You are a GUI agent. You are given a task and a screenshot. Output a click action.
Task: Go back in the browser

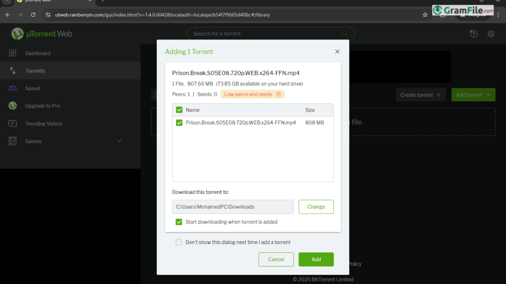(x=8, y=15)
